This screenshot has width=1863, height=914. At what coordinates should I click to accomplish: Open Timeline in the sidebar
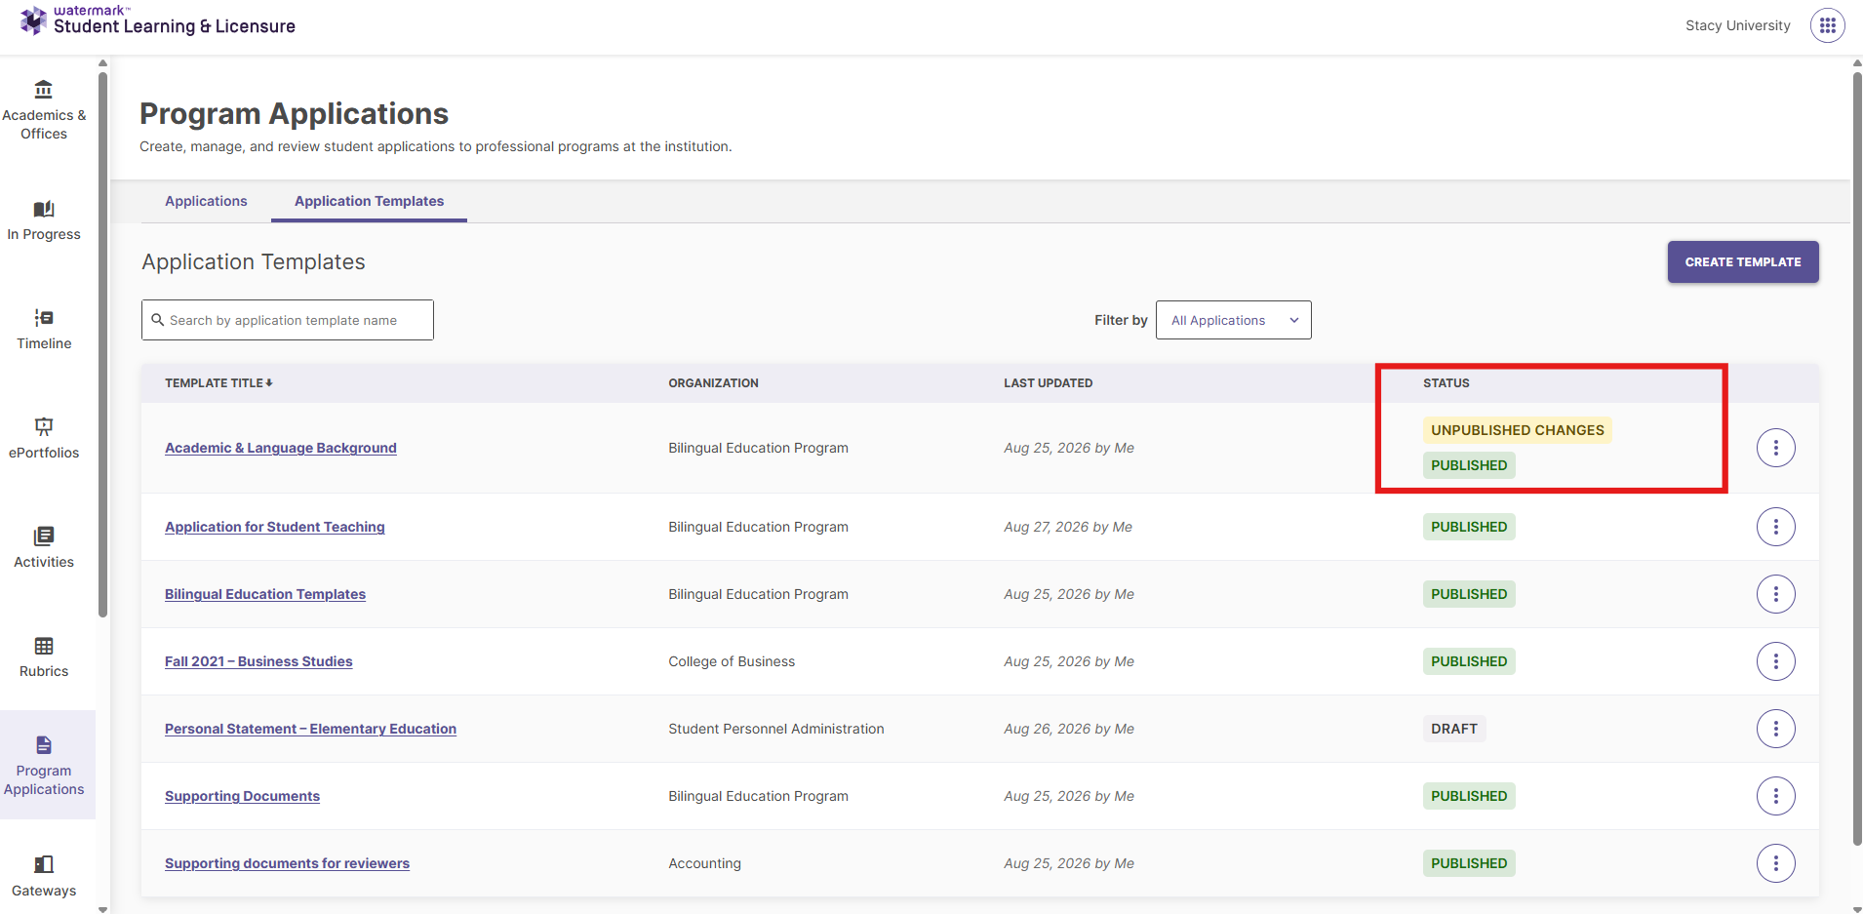click(x=44, y=330)
